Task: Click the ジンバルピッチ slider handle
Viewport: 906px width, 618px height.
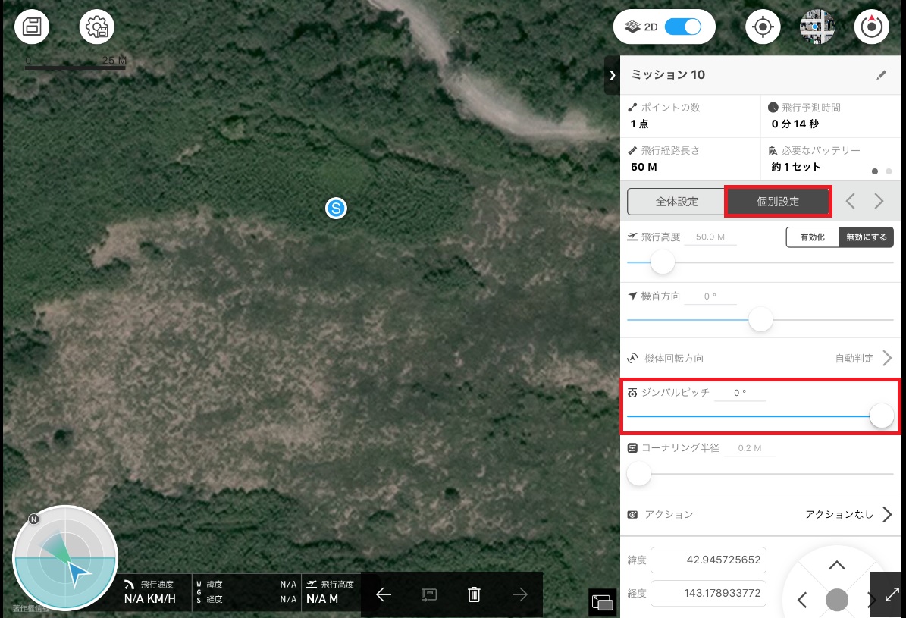Action: 881,416
